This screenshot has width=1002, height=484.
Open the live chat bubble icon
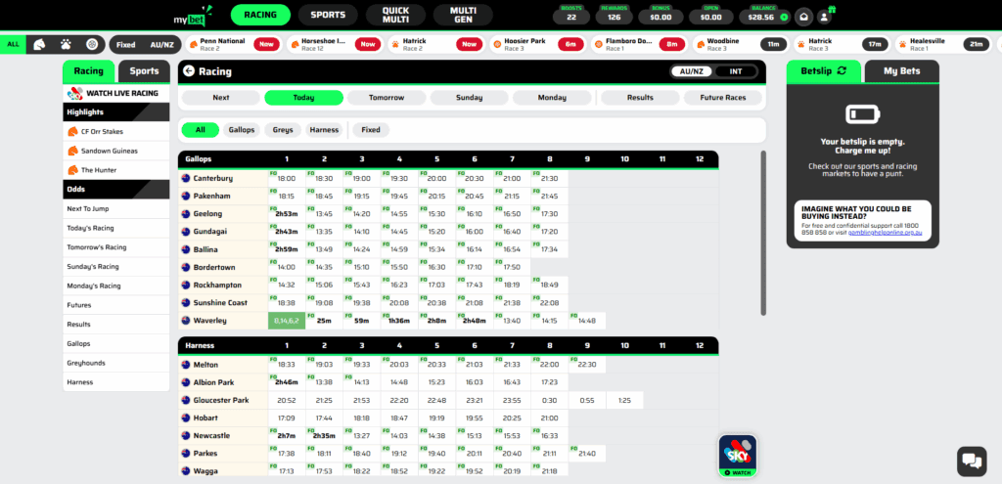(971, 460)
